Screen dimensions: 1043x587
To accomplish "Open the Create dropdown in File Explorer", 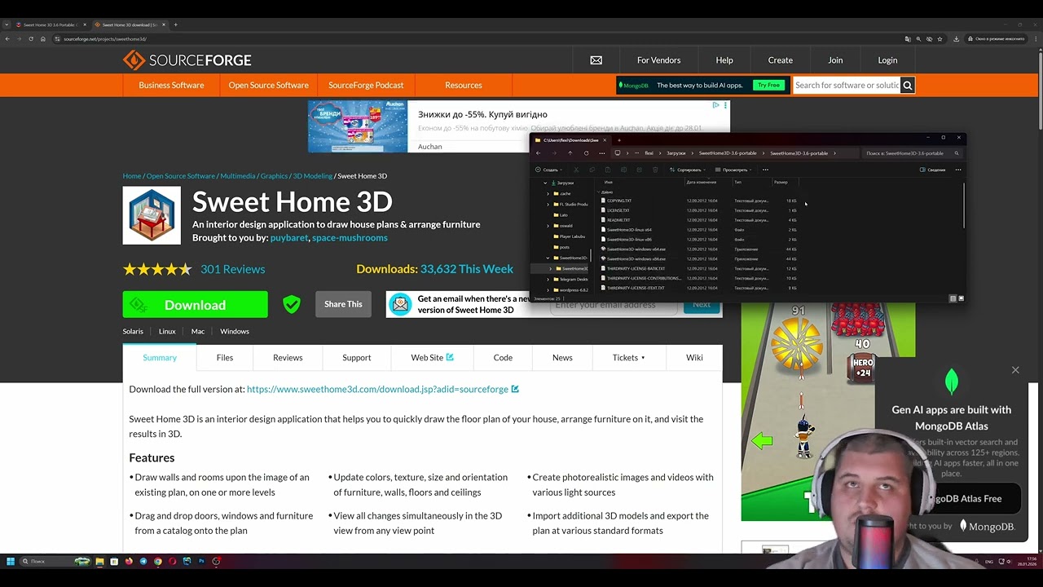I will click(548, 170).
